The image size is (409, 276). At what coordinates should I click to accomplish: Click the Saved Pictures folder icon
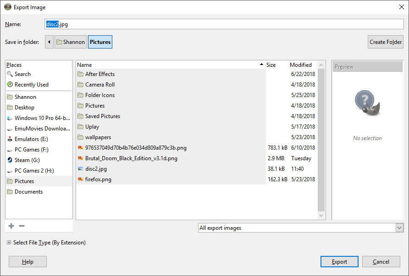click(80, 116)
